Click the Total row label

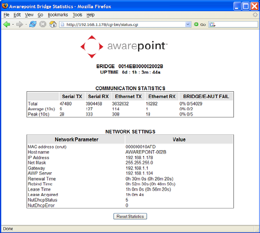coord(32,104)
